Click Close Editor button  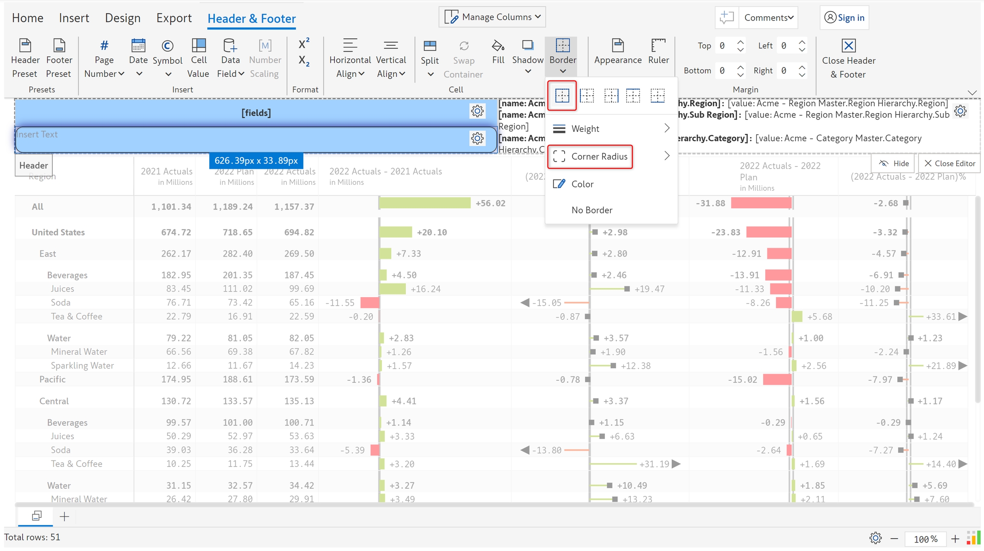click(949, 163)
